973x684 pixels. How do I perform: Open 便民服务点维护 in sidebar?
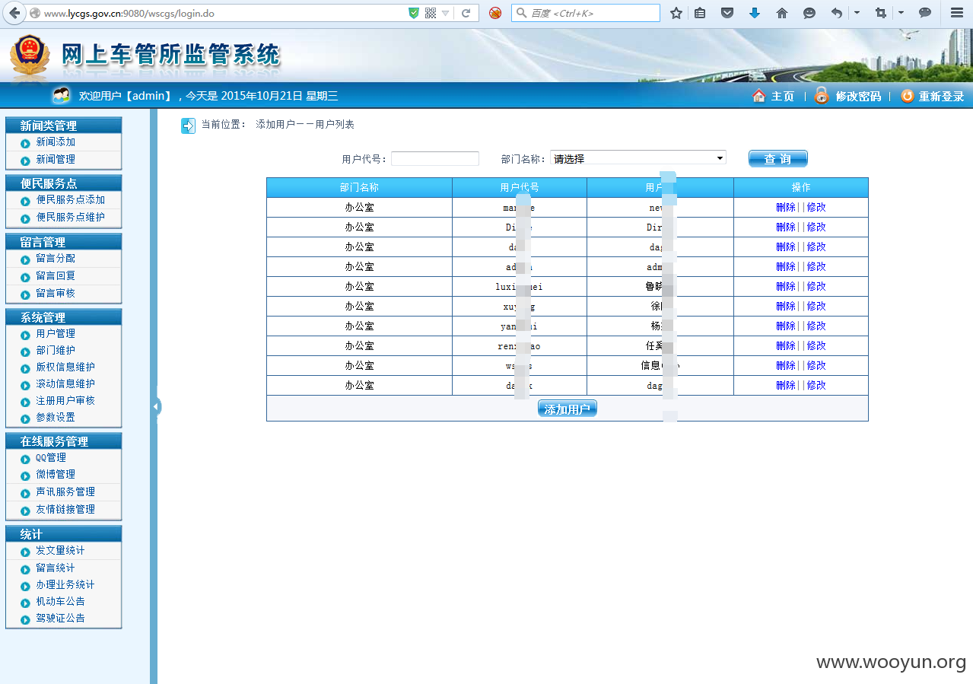coord(71,218)
